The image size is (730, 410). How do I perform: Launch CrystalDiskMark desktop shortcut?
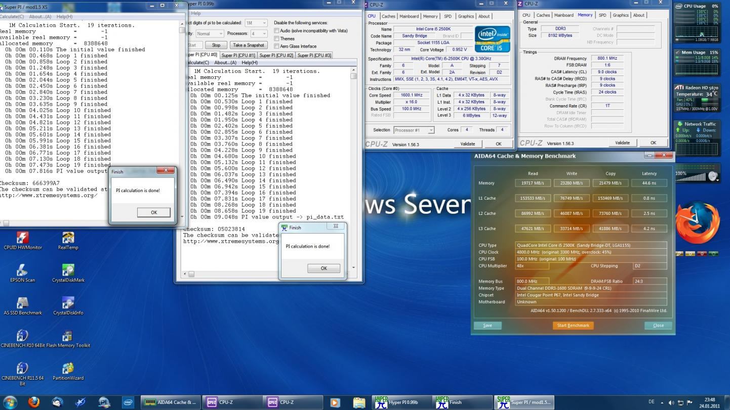[x=68, y=273]
